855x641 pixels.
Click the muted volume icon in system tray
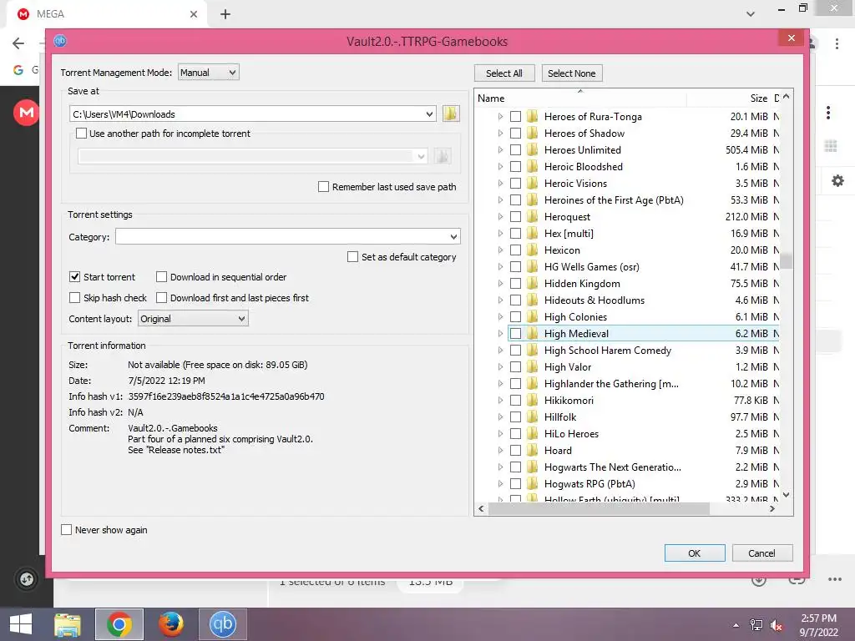click(x=776, y=625)
